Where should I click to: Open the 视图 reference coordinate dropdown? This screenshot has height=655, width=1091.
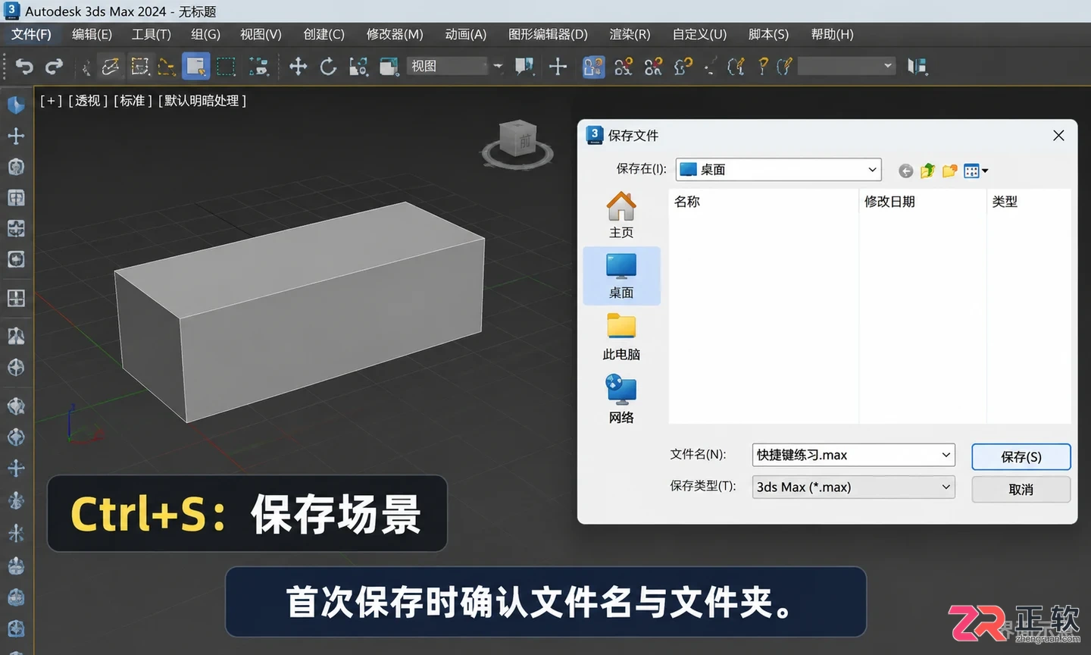pyautogui.click(x=455, y=67)
